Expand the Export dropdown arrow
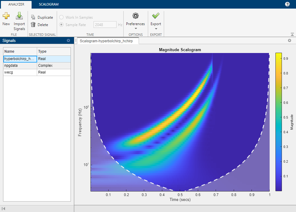The width and height of the screenshot is (296, 212). (156, 28)
